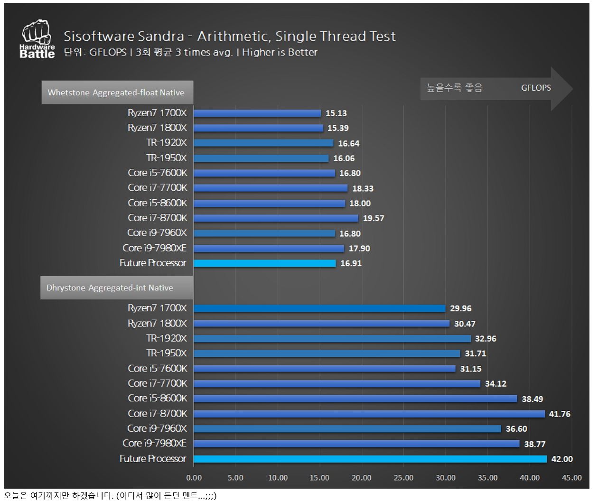Click the Dhrystone Core i7-8700K bar
Viewport: 598px width, 501px height.
point(369,414)
